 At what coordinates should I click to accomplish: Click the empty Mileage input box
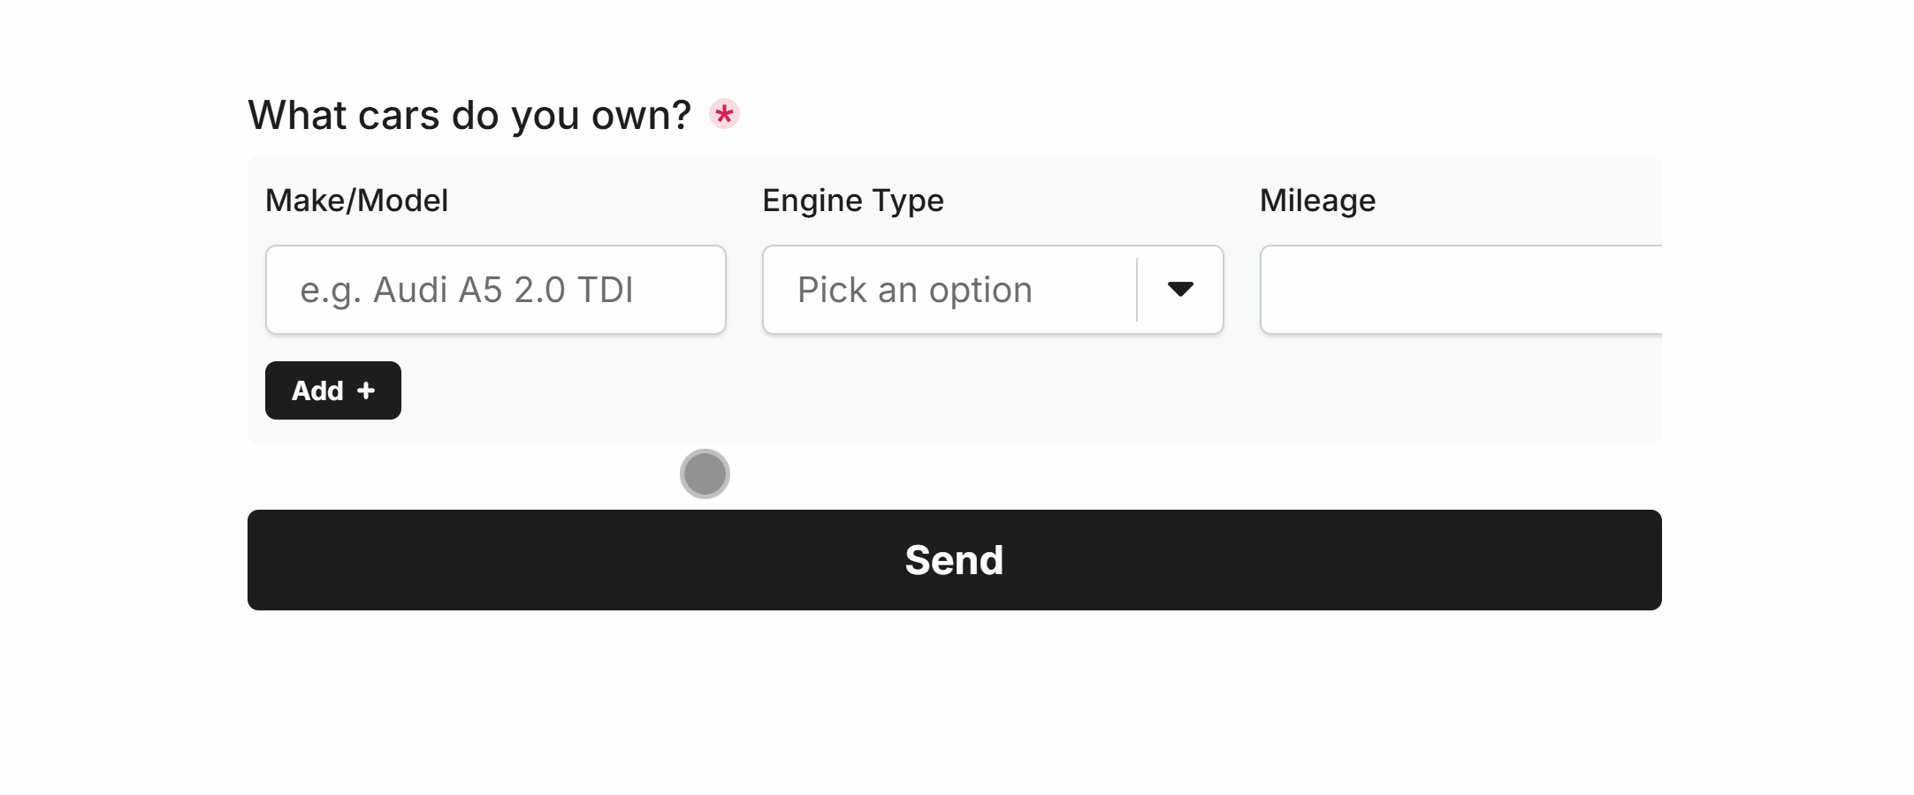1459,290
